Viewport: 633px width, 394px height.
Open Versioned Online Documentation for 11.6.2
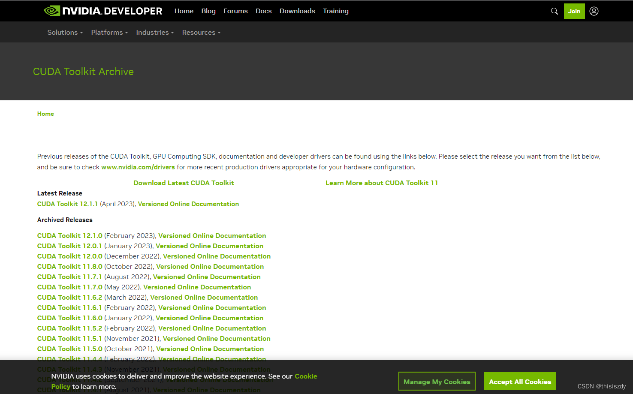pyautogui.click(x=204, y=298)
